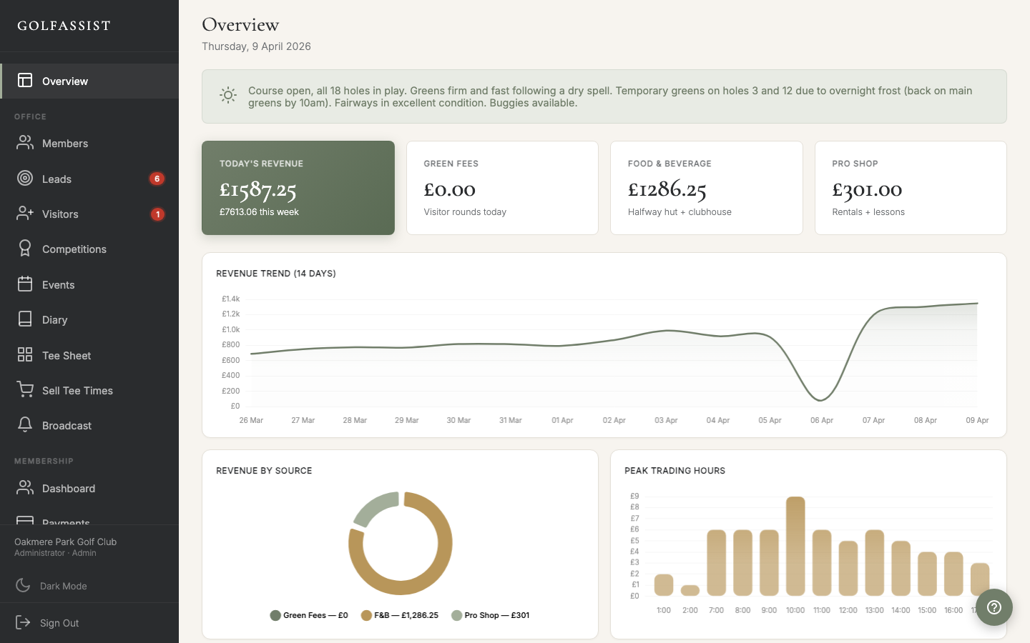Select the Members sidebar icon
Image resolution: width=1030 pixels, height=643 pixels.
[25, 143]
